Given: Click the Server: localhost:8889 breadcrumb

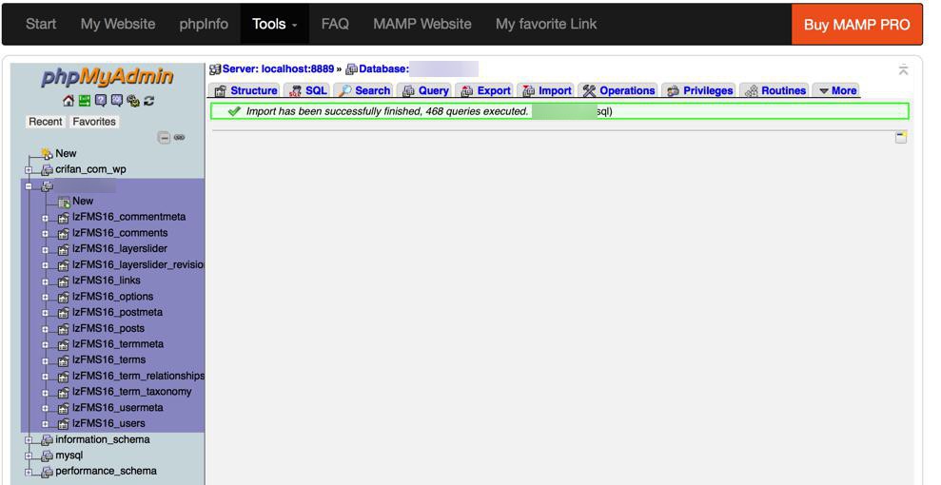Looking at the screenshot, I should [278, 68].
